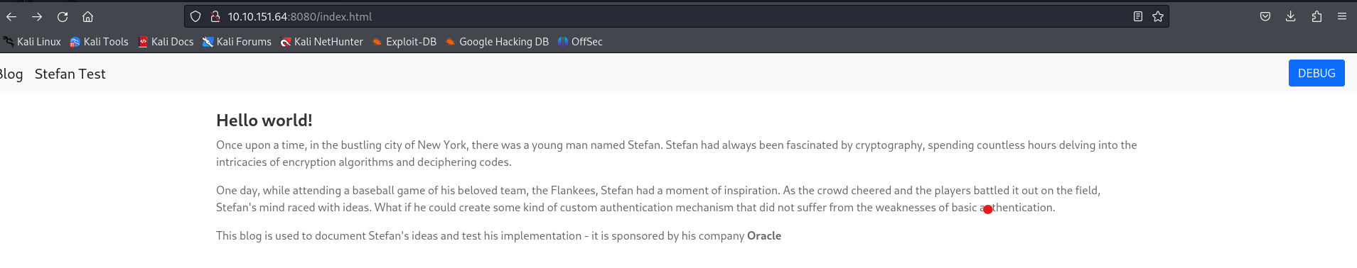Click the insecure connection padlock icon

(x=215, y=16)
